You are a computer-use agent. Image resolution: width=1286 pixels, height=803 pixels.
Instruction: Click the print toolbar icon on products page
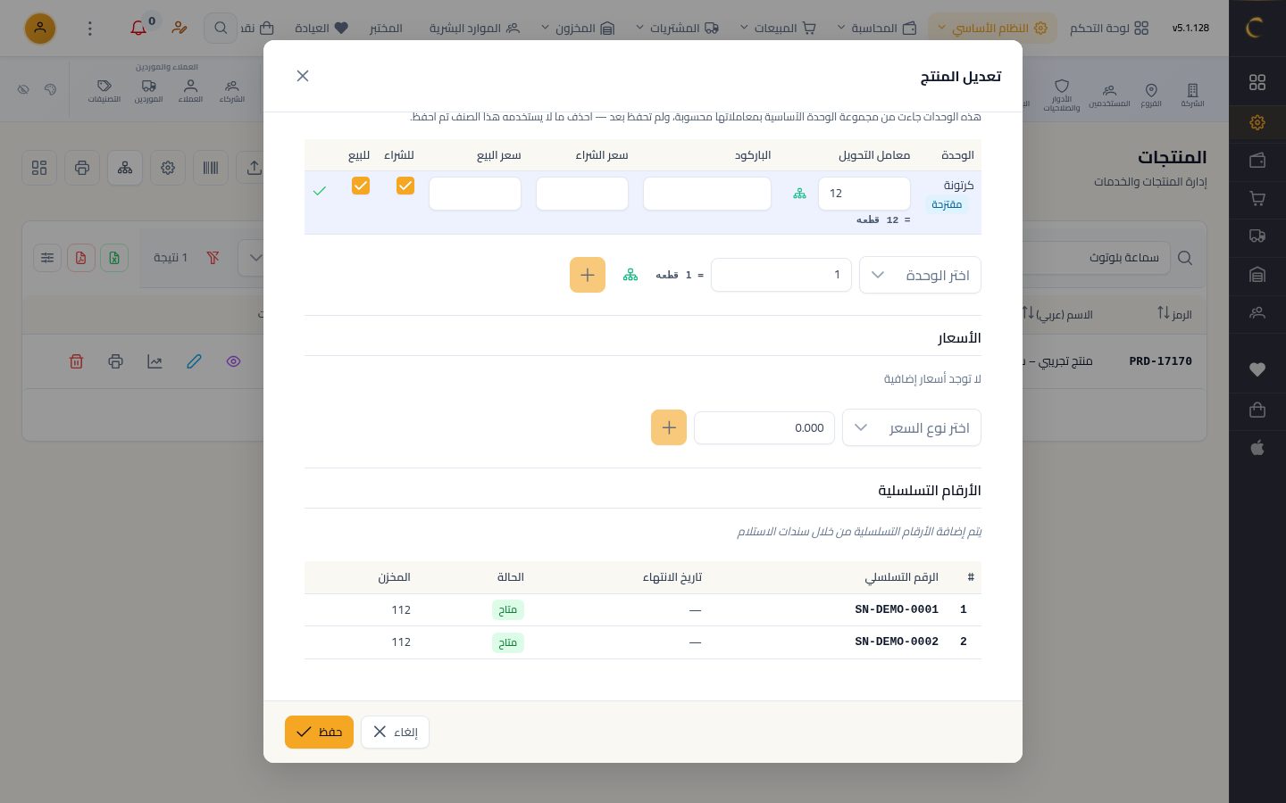(82, 168)
